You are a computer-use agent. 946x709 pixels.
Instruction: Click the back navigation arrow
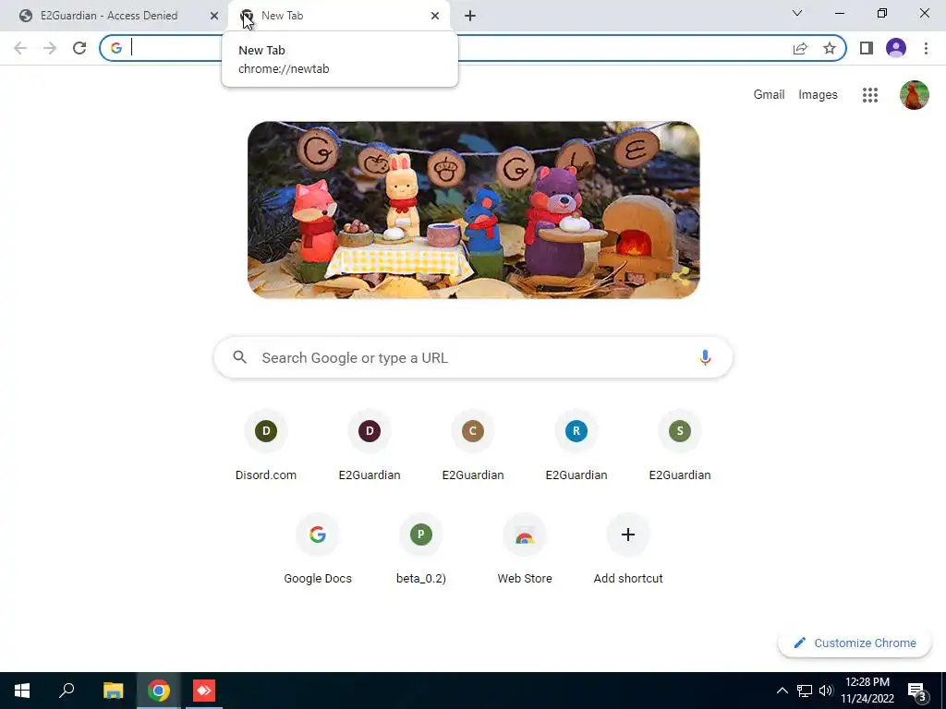click(x=20, y=48)
